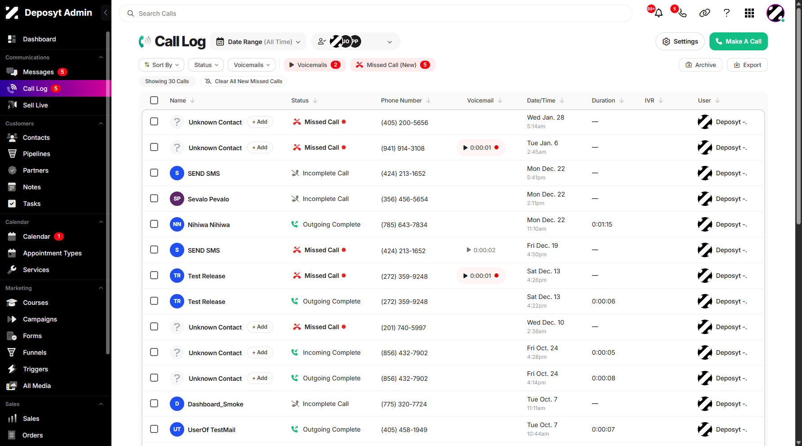
Task: Play voicemail for (941) 914-3108
Action: coord(481,147)
